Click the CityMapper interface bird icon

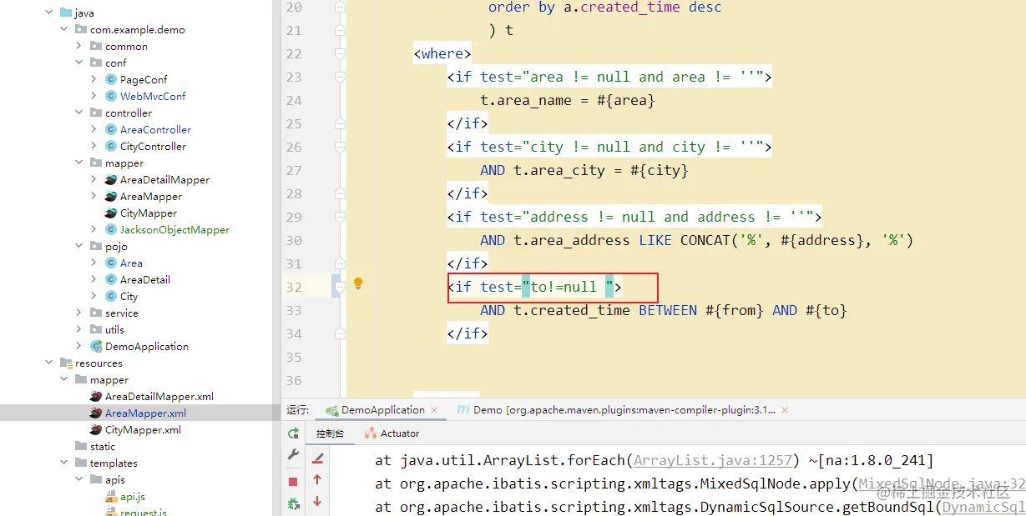111,213
